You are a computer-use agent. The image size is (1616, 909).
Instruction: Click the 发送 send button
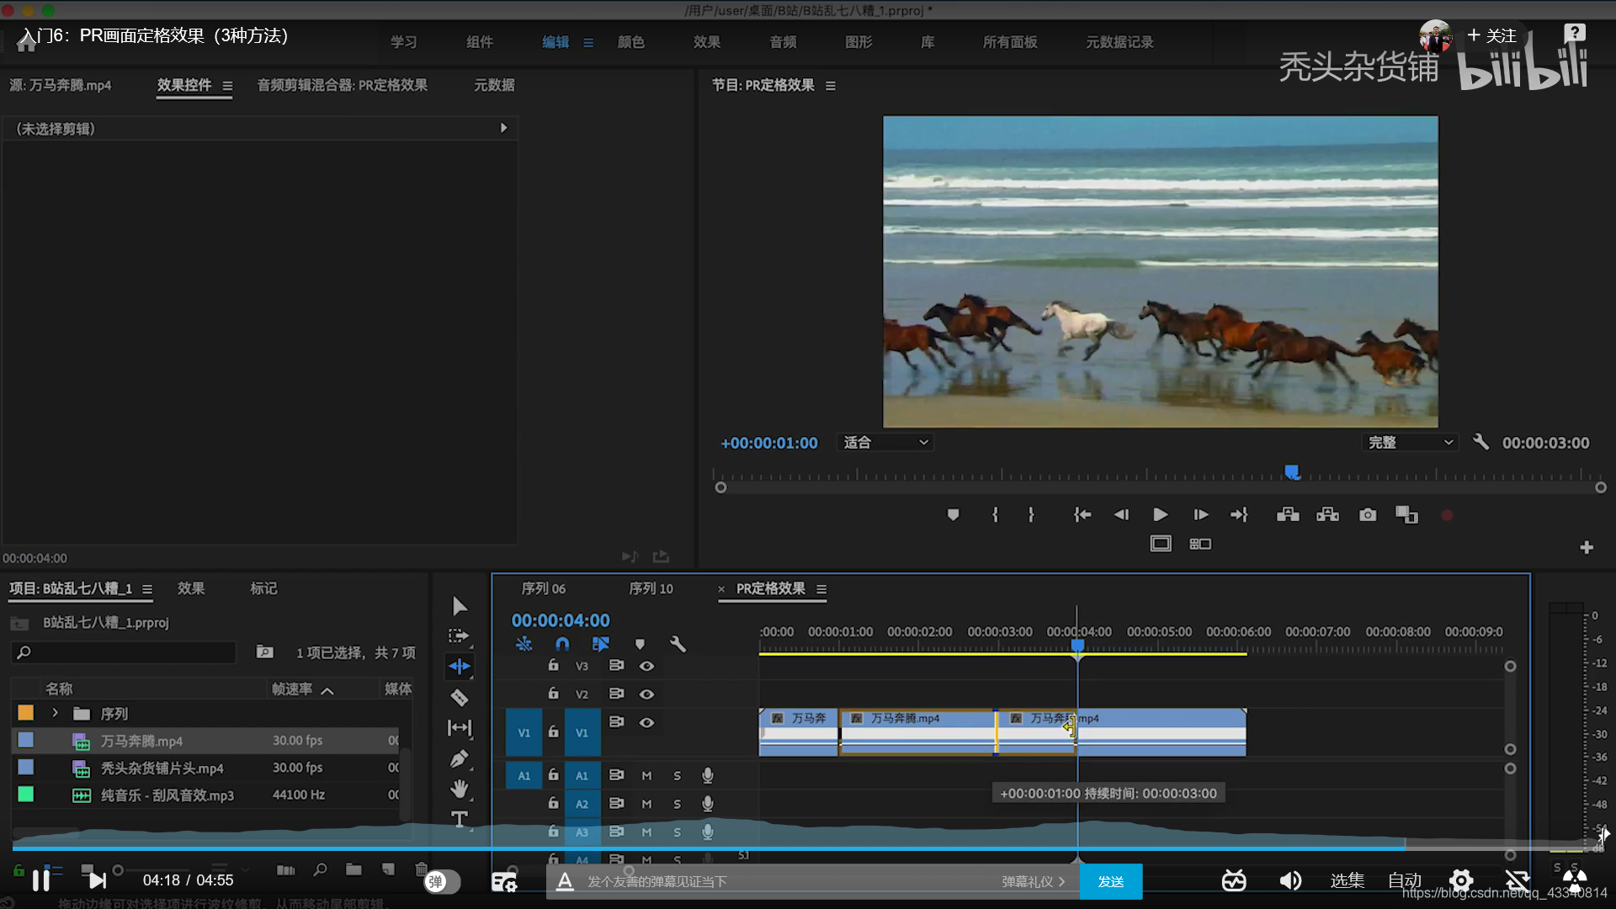[1110, 881]
